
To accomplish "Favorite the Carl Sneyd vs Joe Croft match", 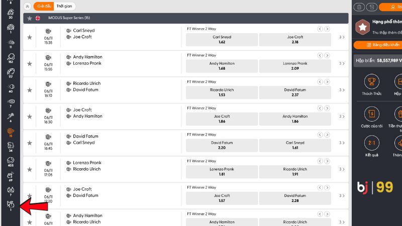I will [30, 37].
